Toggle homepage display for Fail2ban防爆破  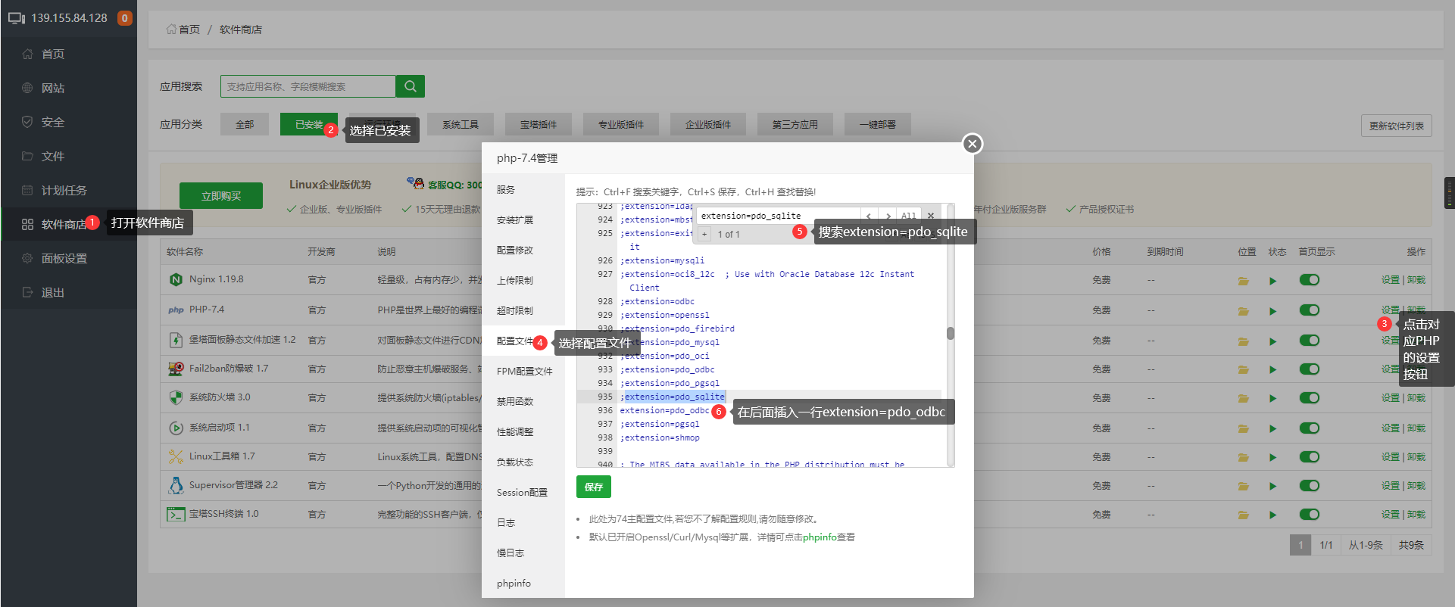(1309, 369)
